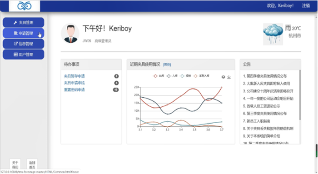Click the 公告 panel header

coord(270,65)
